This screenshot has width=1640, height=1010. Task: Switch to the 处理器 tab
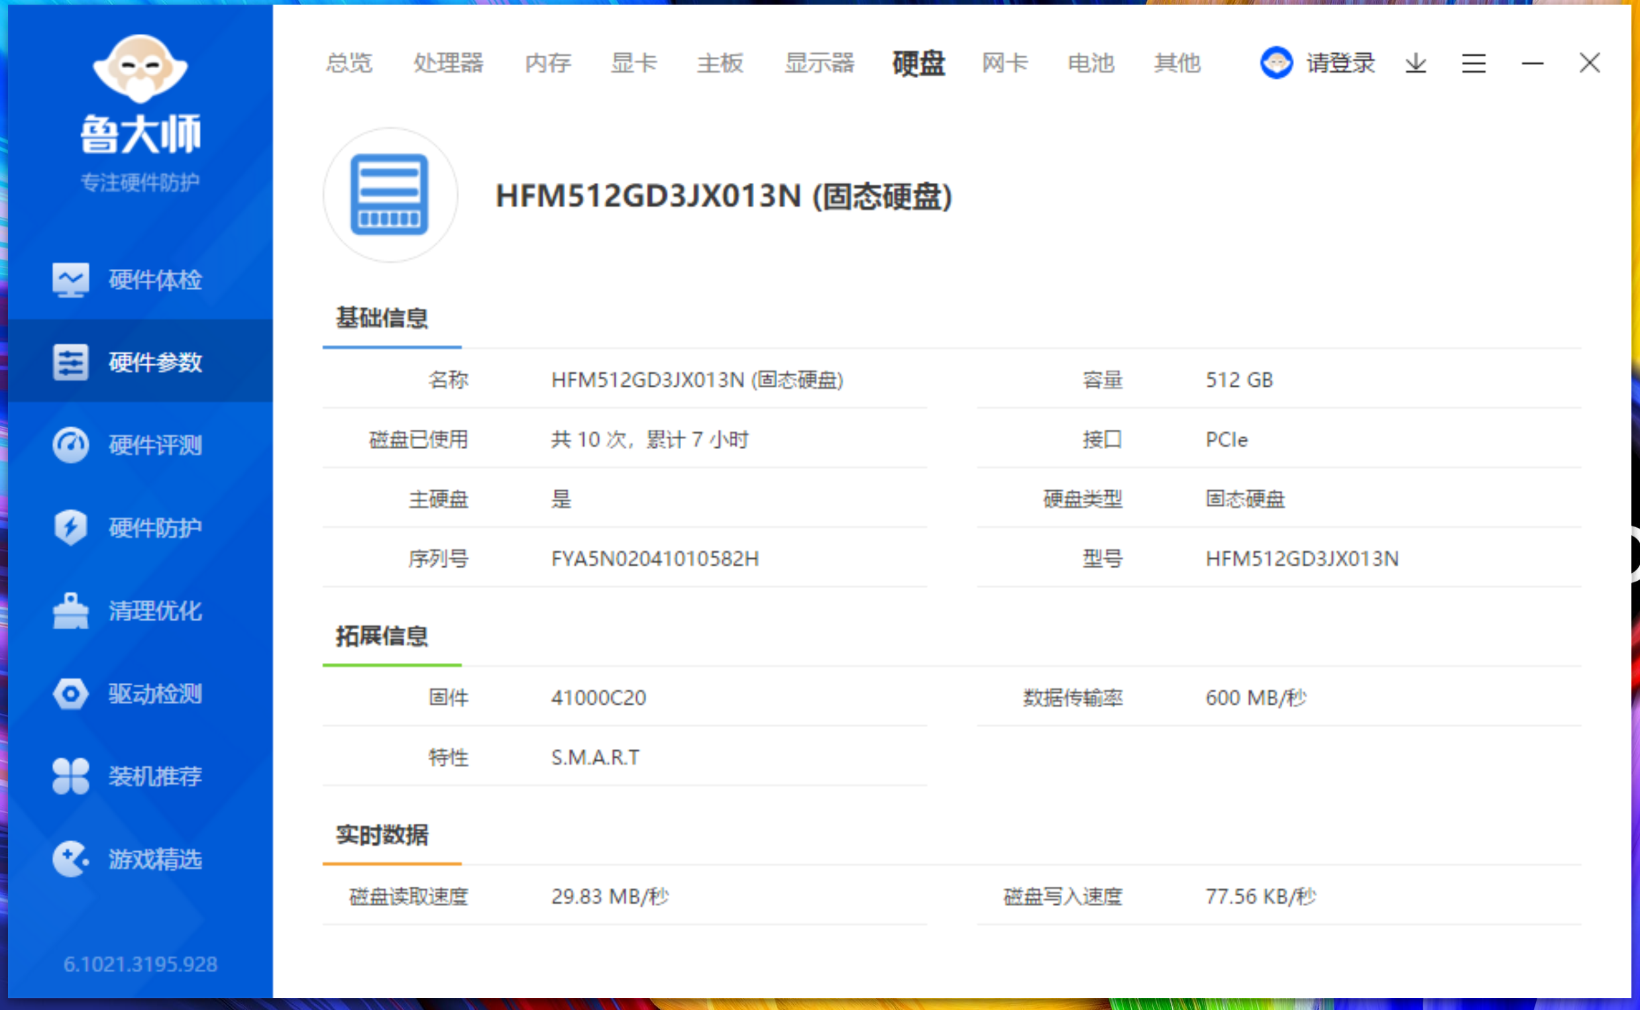click(449, 63)
